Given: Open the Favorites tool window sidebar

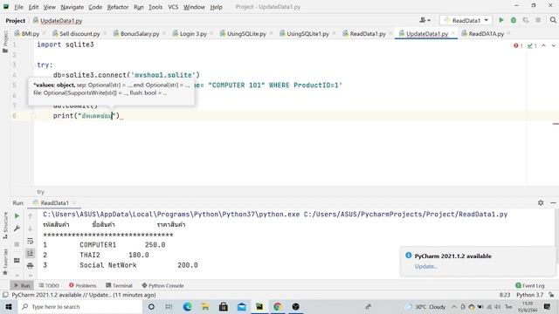Looking at the screenshot, I should [5, 262].
